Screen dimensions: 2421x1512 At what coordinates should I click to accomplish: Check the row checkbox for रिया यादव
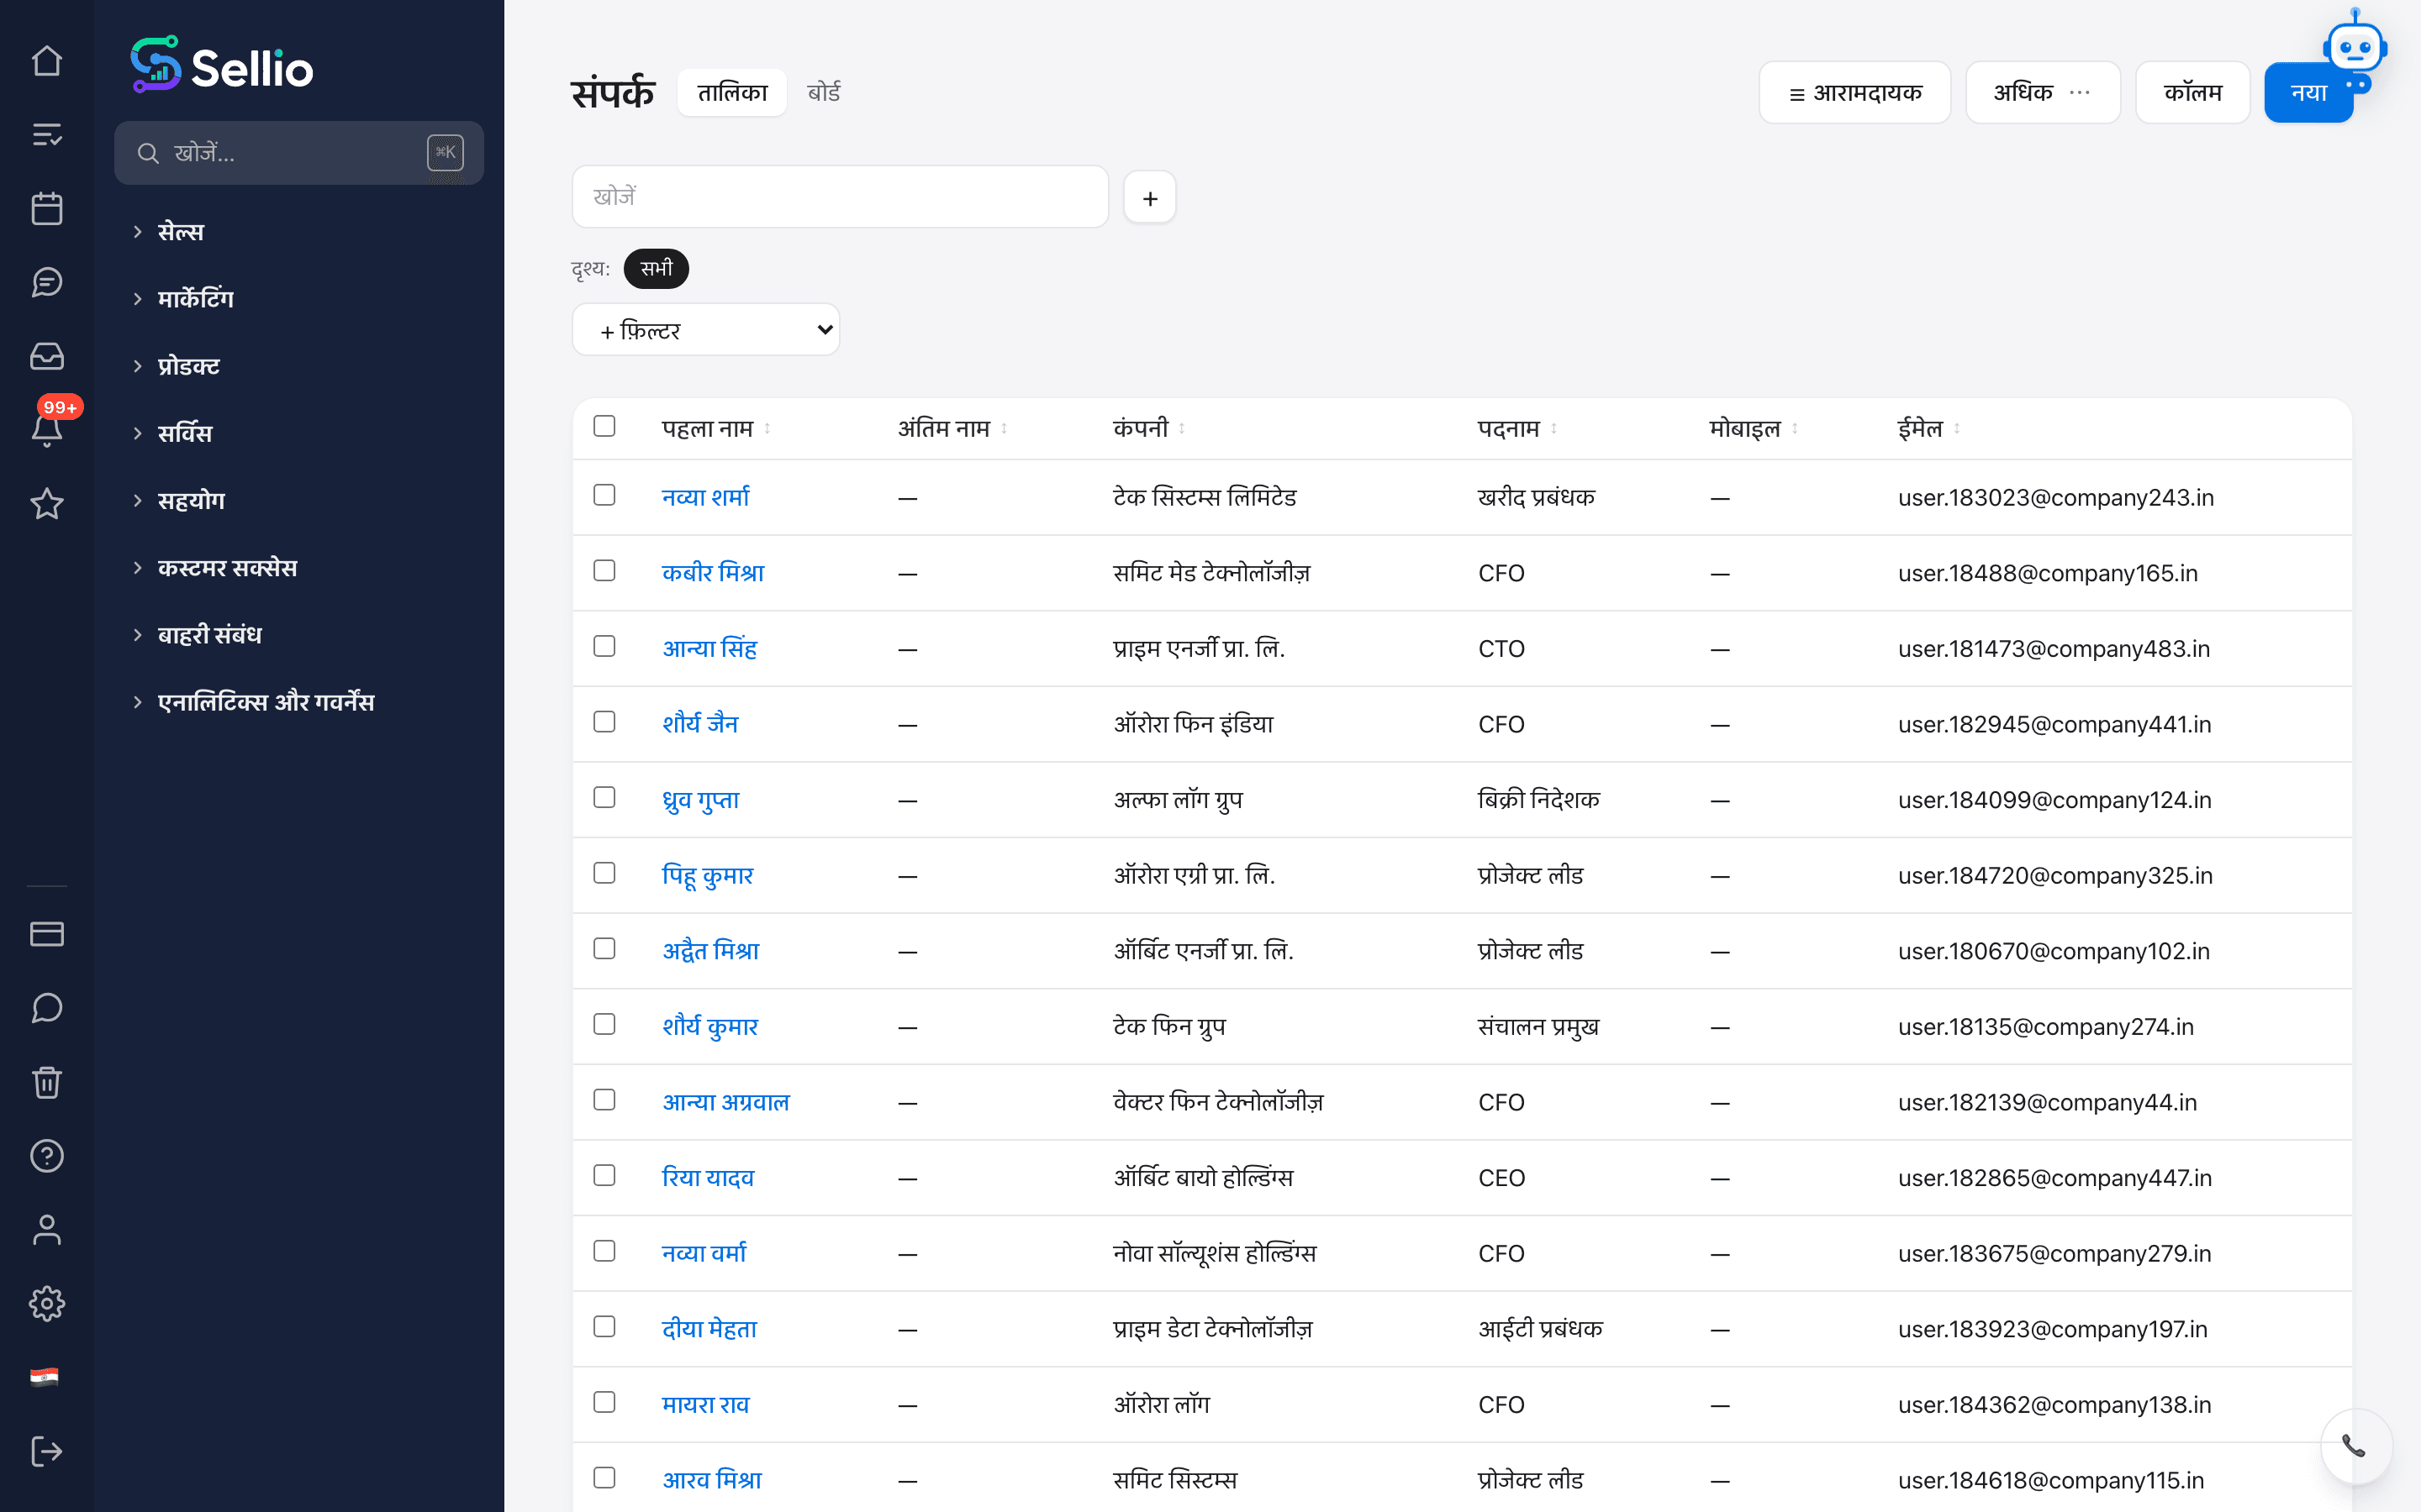click(x=604, y=1175)
